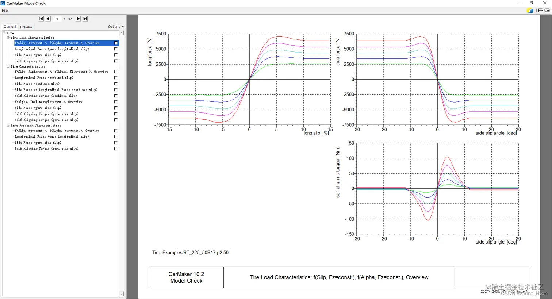
Task: Switch to the Preview tab
Action: (26, 27)
